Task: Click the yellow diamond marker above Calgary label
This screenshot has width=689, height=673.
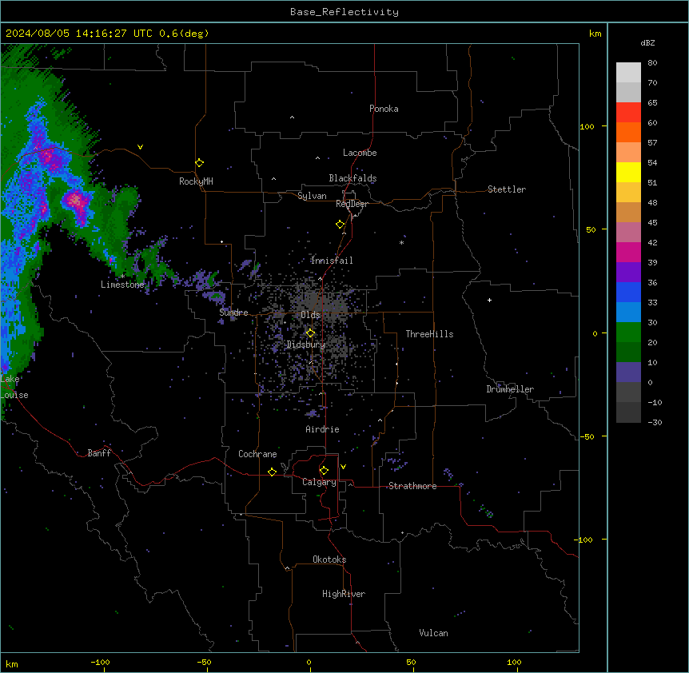Action: pos(324,471)
